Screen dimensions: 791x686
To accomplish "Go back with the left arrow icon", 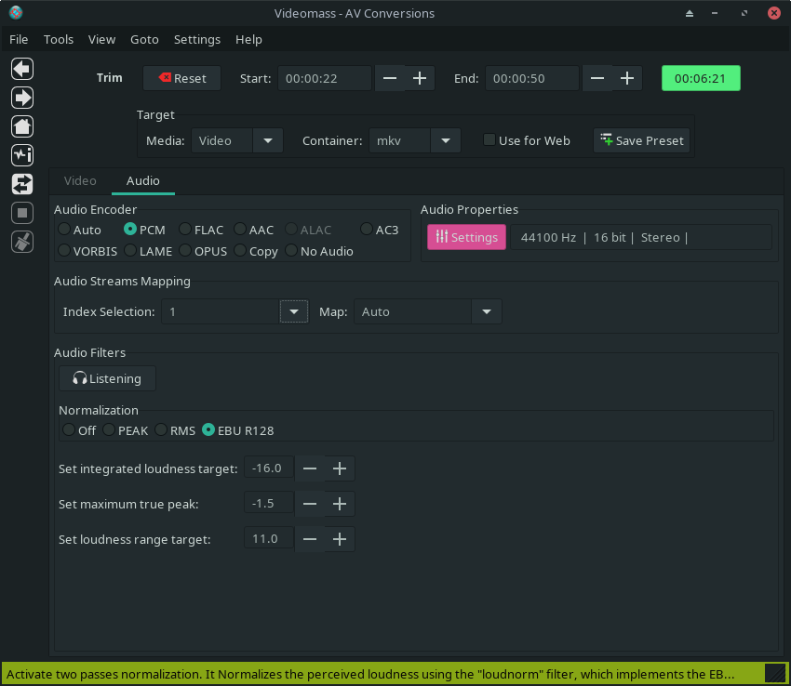I will pos(22,69).
